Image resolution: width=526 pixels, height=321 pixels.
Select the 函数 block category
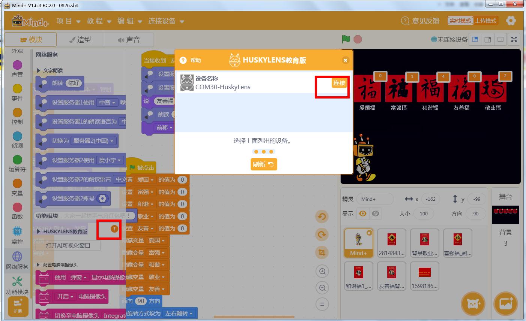[x=17, y=211]
